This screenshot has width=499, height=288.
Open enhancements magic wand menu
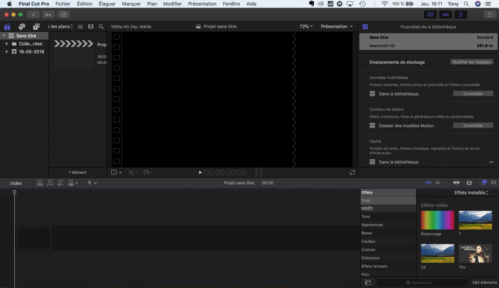[133, 172]
